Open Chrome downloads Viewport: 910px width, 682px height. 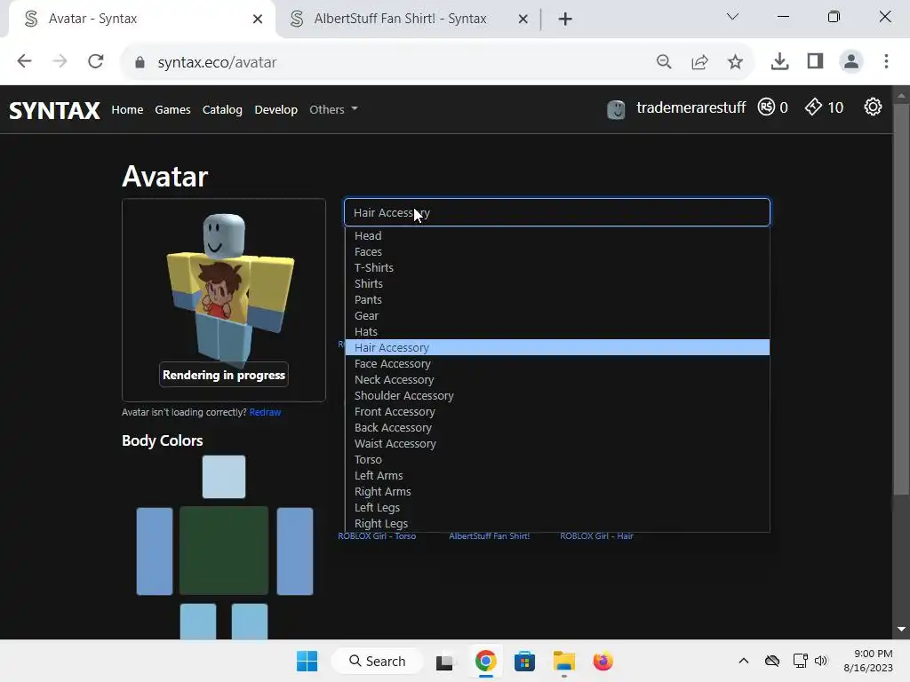[779, 61]
